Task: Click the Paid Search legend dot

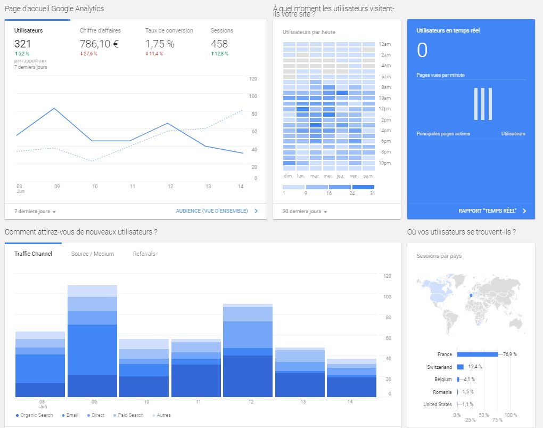Action: [x=114, y=416]
